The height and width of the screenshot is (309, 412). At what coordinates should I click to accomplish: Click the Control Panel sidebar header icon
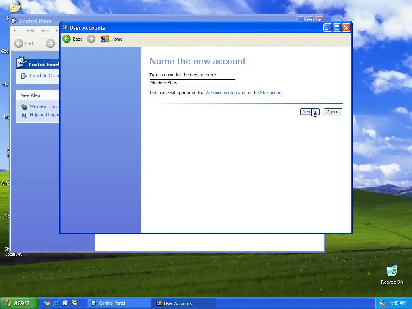click(21, 62)
